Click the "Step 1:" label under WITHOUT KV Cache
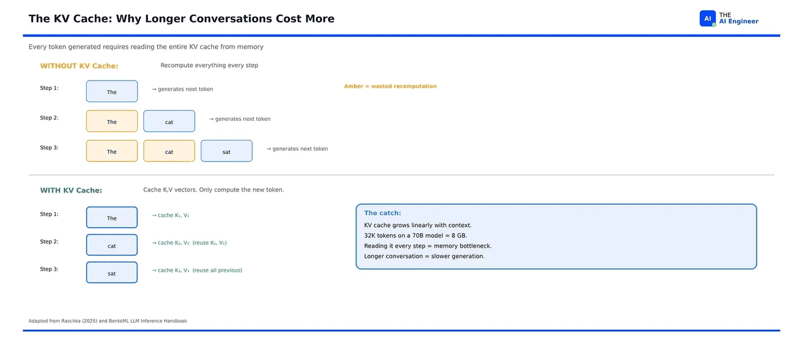The image size is (803, 344). coord(49,88)
